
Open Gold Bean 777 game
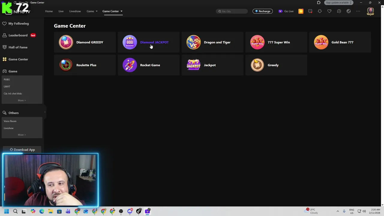click(x=340, y=42)
